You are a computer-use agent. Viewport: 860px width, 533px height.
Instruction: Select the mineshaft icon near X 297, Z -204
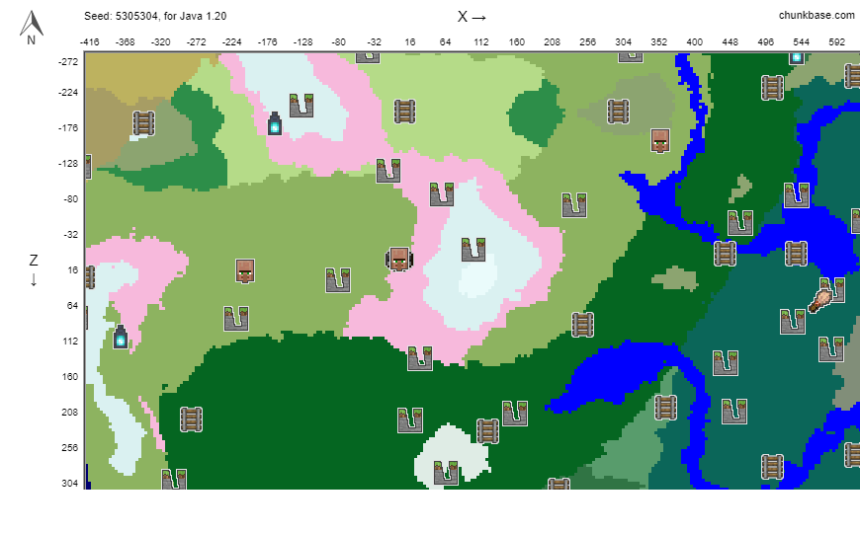618,112
